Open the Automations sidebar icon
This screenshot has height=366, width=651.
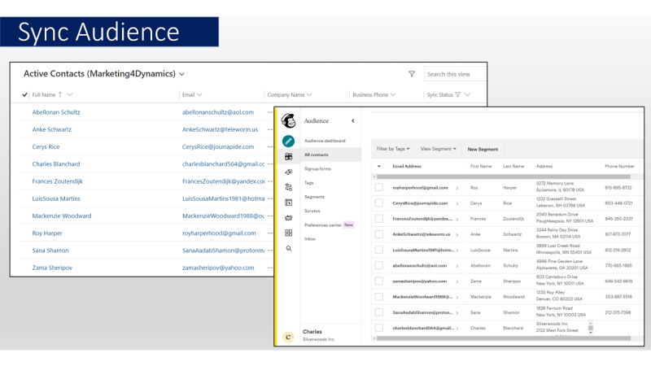288,187
